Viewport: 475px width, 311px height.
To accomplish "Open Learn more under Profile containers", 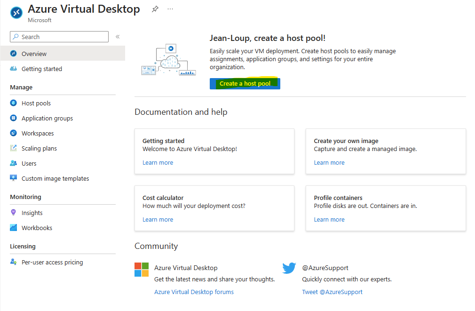I will click(x=329, y=219).
